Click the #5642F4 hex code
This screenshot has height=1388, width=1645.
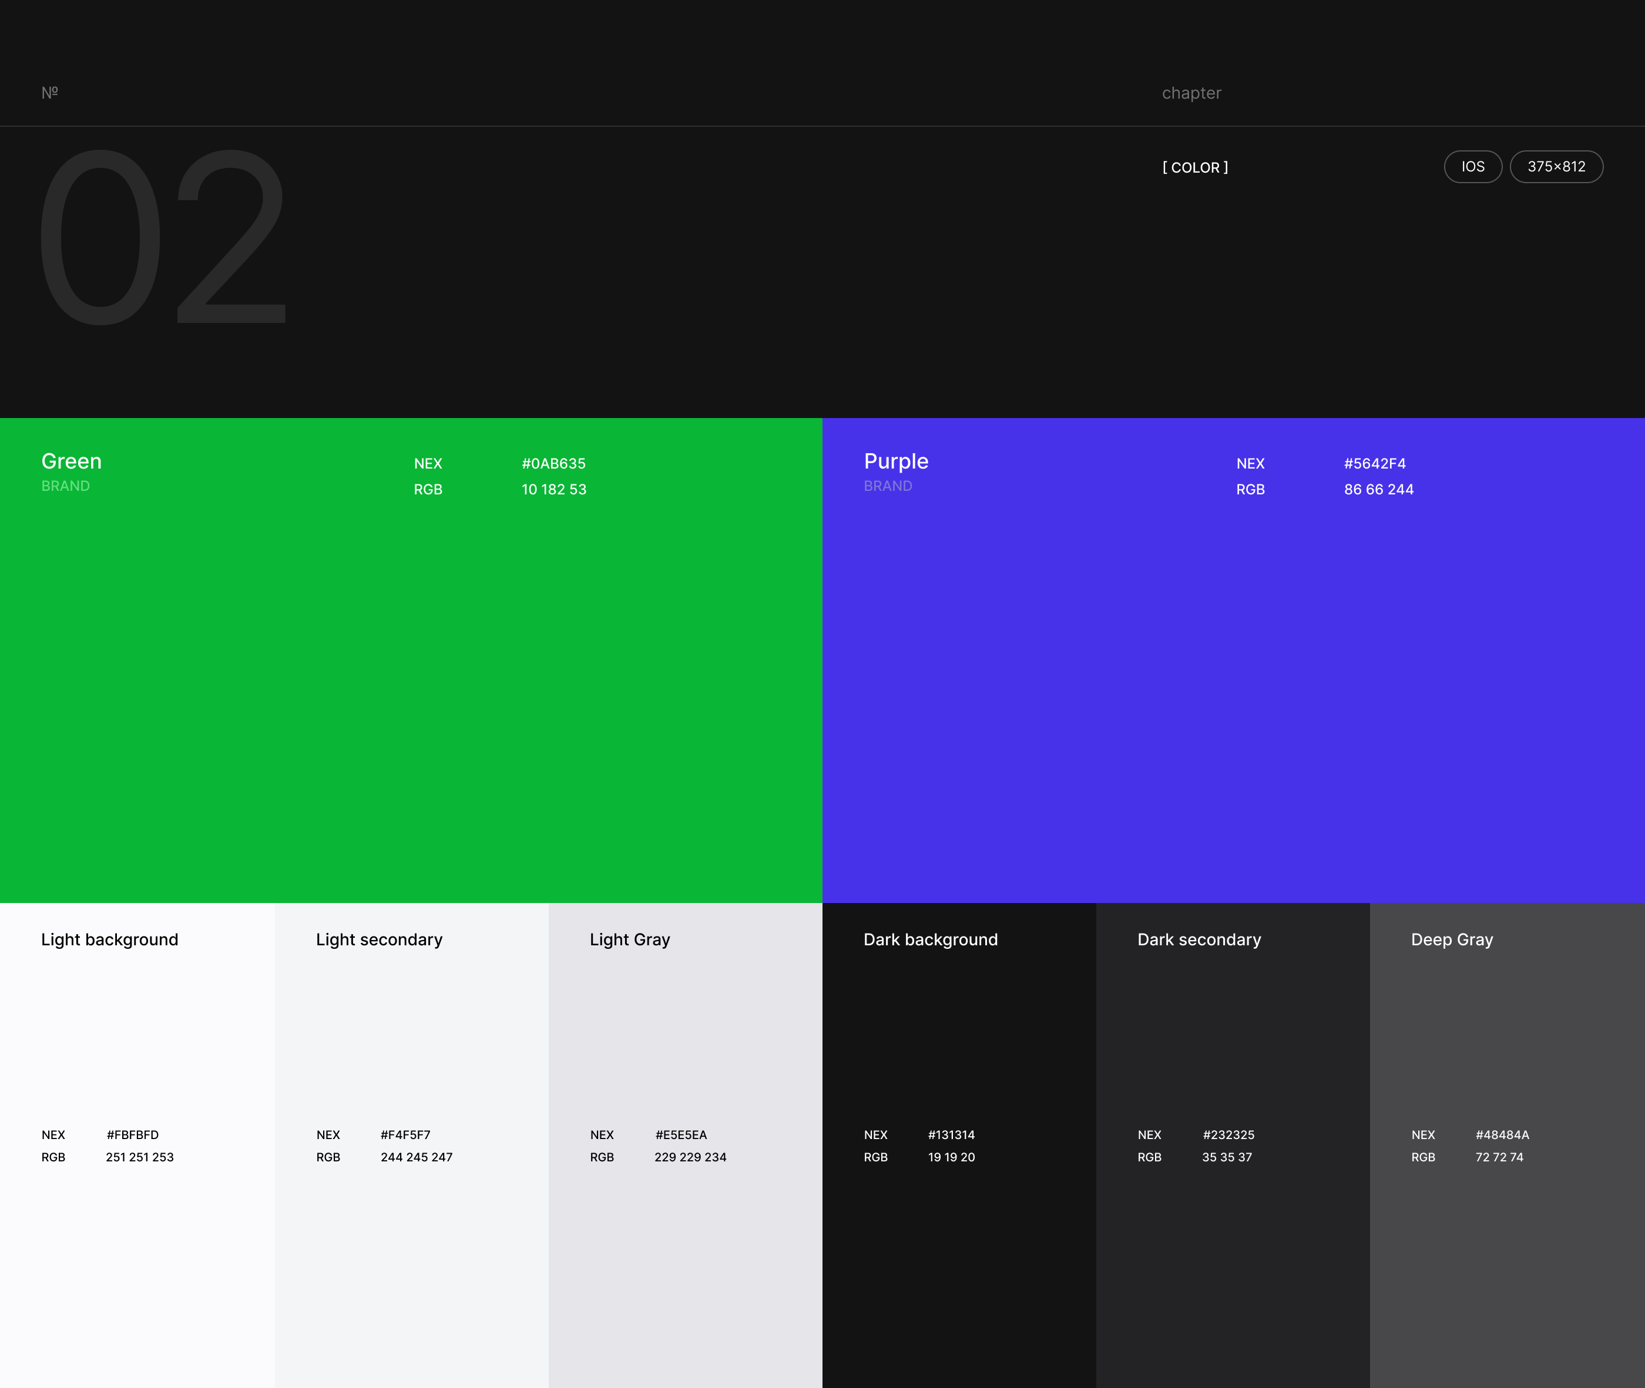[1374, 463]
